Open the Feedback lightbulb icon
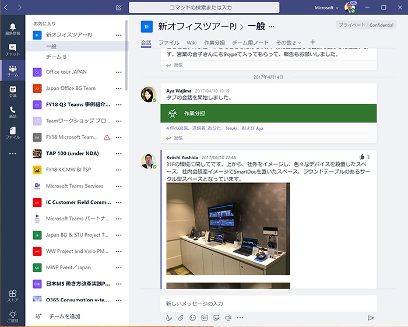The width and height of the screenshot is (408, 327). click(x=12, y=317)
